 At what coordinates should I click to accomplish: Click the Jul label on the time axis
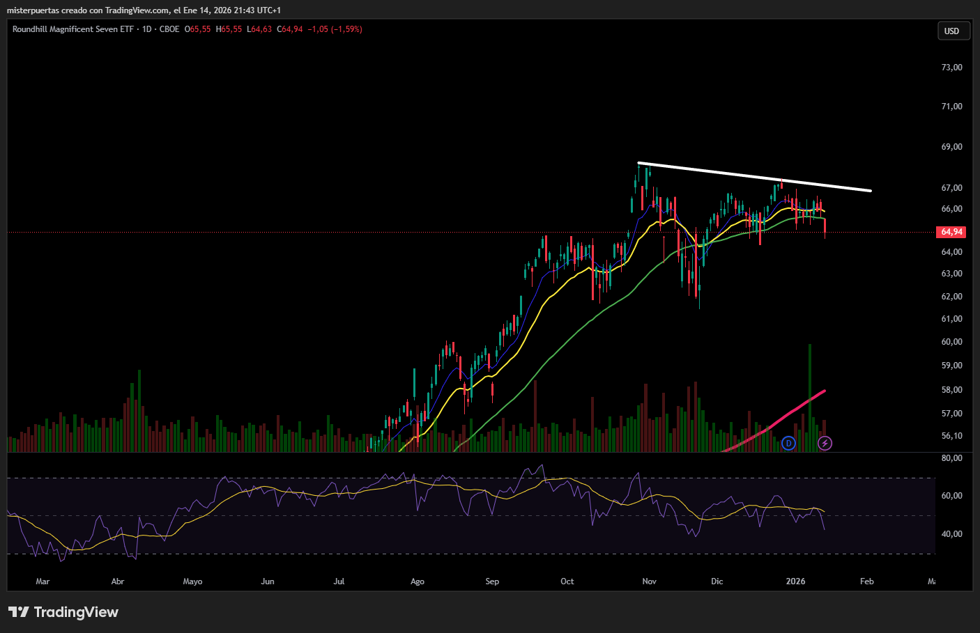click(339, 581)
